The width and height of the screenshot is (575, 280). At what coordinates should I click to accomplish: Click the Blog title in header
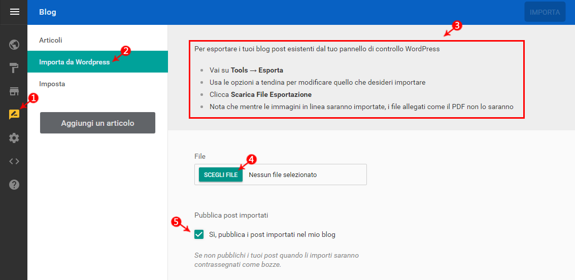coord(48,12)
